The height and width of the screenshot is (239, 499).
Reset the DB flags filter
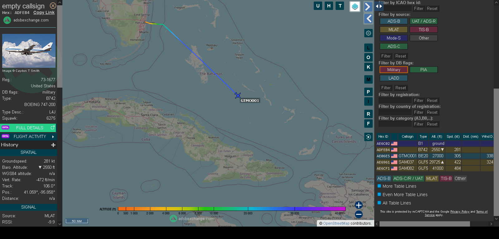[x=400, y=88]
